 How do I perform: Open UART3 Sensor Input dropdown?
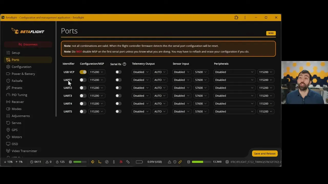182,96
